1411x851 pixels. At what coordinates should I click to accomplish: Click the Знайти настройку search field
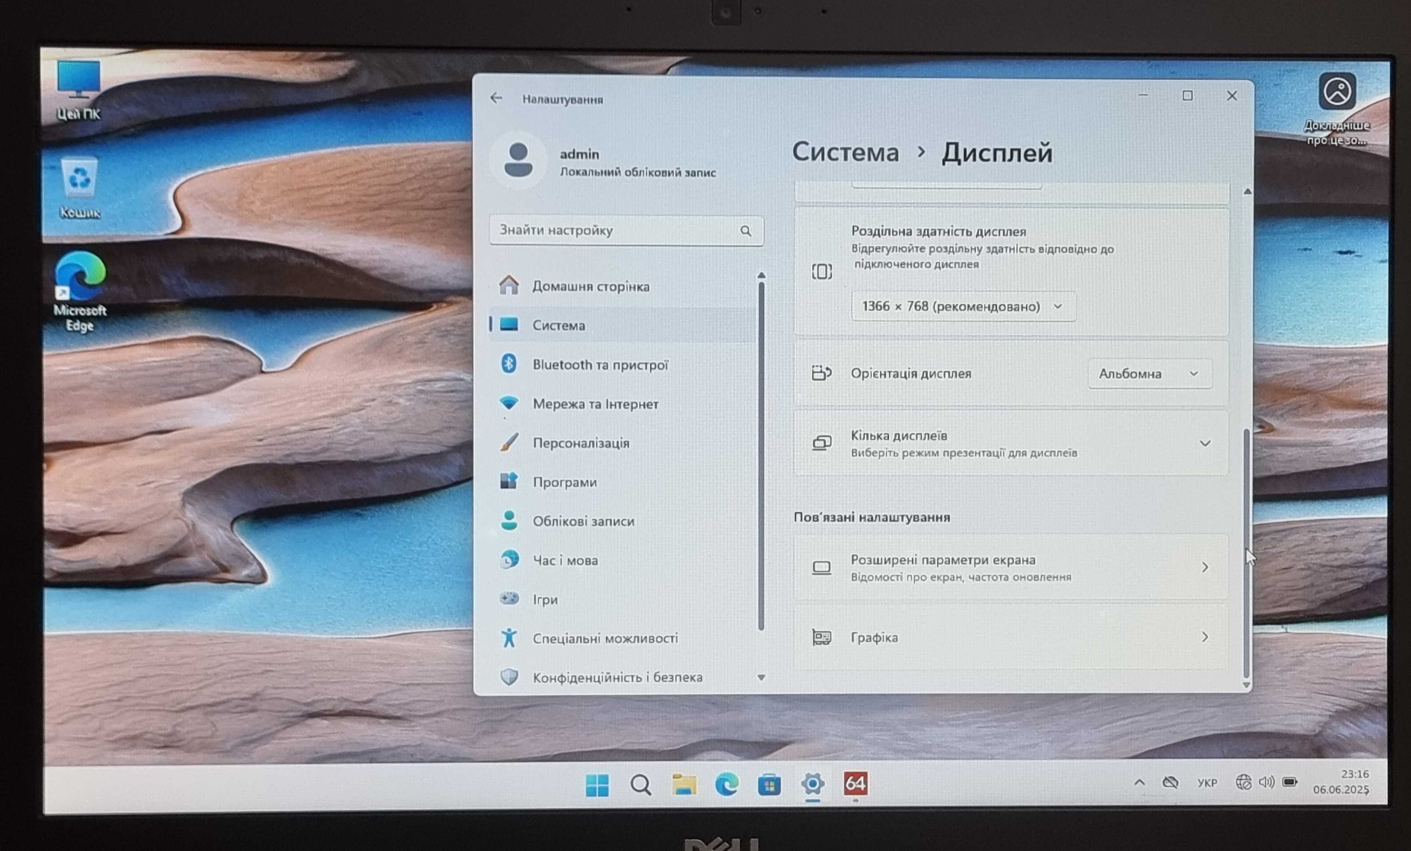[x=613, y=231]
